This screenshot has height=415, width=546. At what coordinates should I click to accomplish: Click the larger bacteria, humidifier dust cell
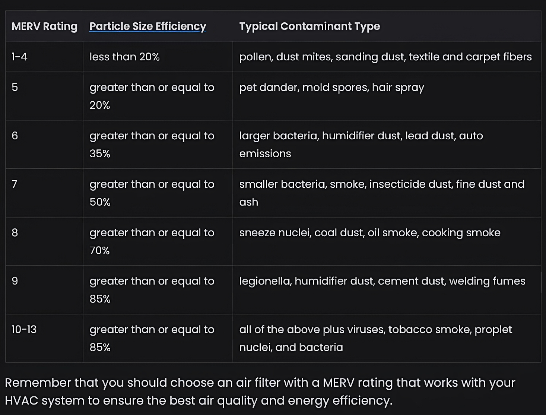pos(361,145)
